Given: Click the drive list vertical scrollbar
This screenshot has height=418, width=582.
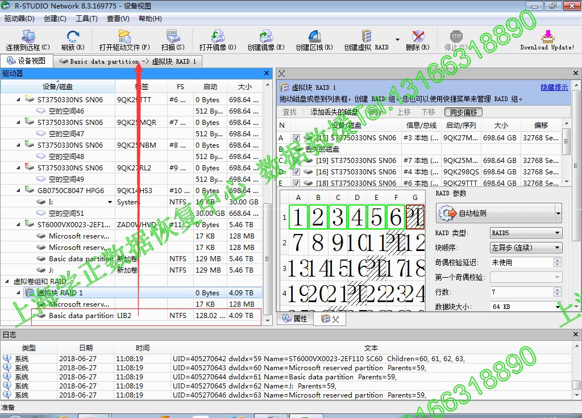Looking at the screenshot, I should pos(268,203).
